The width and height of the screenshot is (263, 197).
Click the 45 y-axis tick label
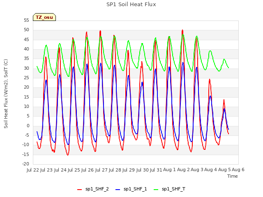click(x=26, y=39)
